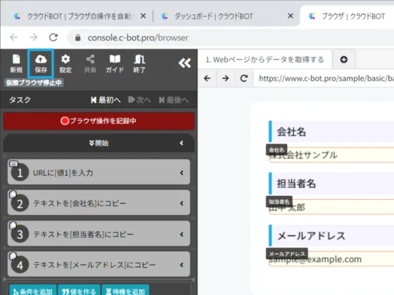Click 条件を追加 button
394x295 pixels.
pyautogui.click(x=32, y=291)
